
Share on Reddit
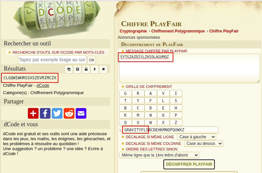69,113
